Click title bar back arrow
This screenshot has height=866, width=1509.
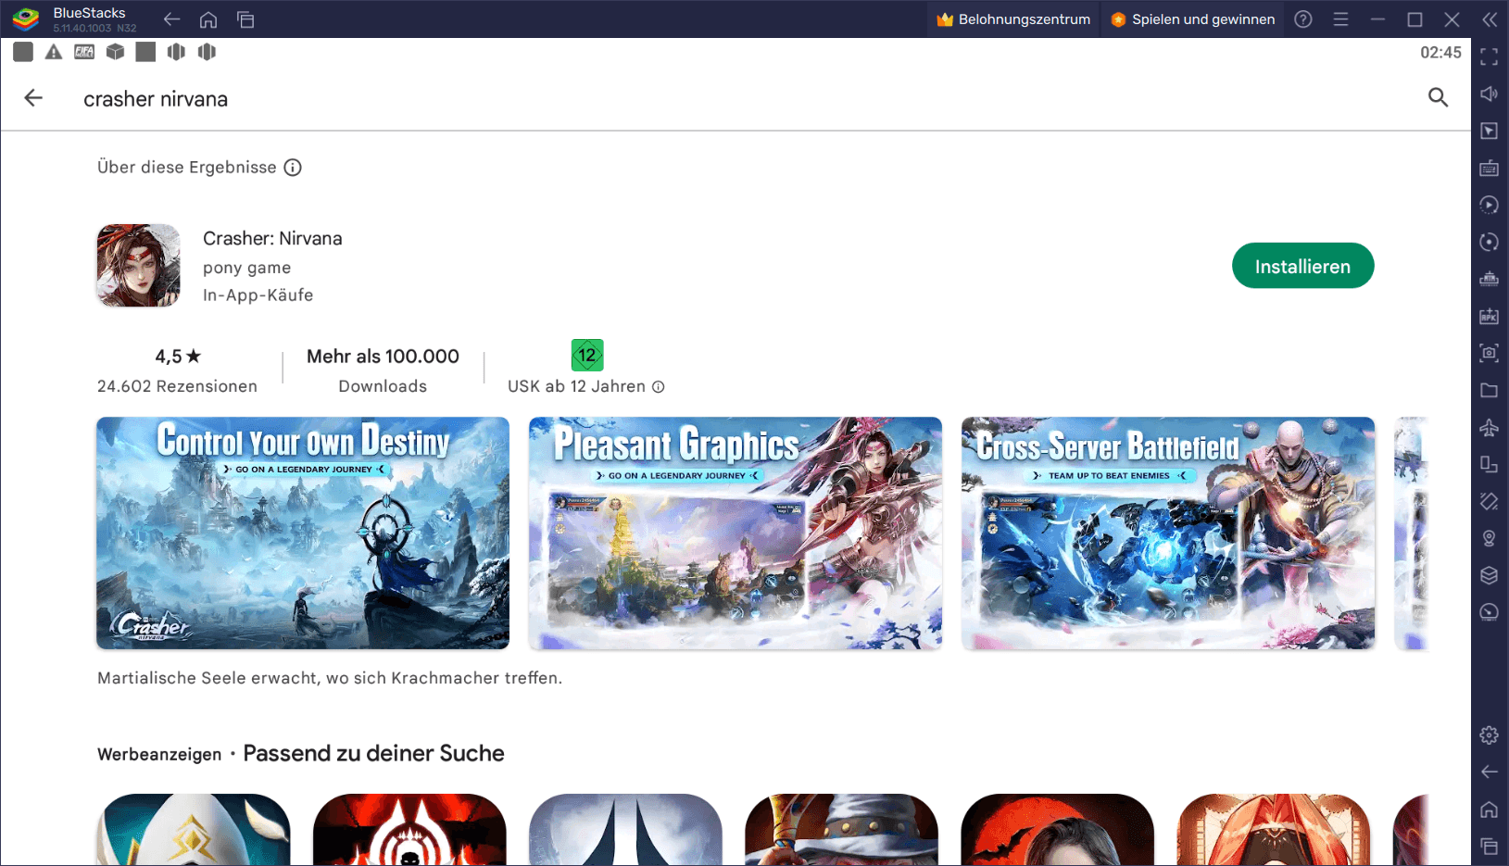coord(171,19)
